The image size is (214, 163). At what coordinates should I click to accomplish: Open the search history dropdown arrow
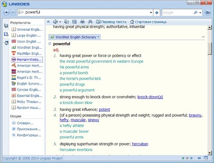(151, 12)
